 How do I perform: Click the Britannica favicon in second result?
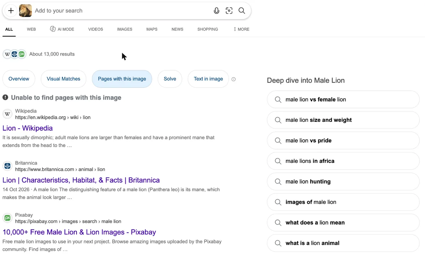[7, 166]
